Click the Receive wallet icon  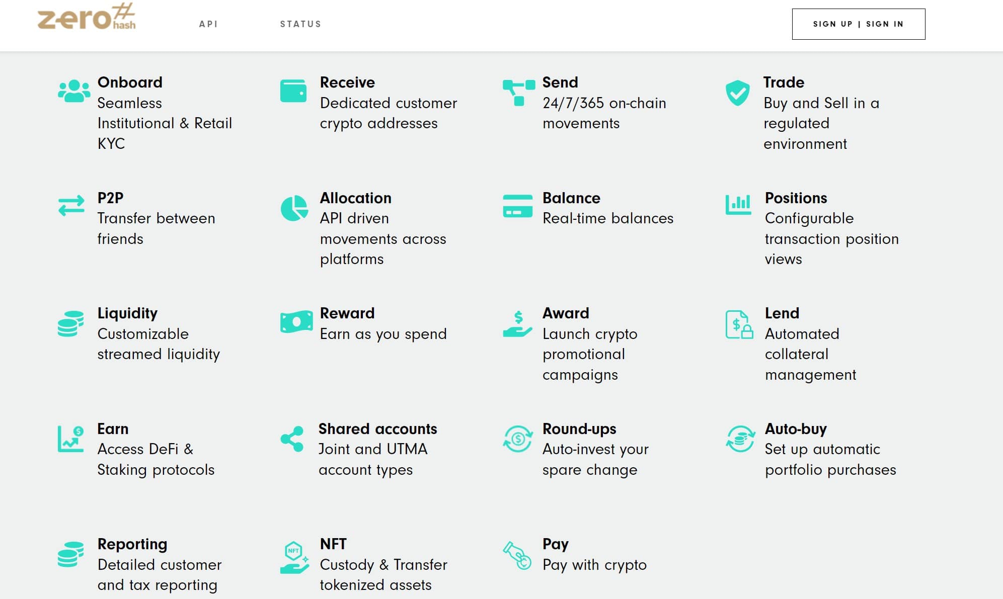pos(293,91)
